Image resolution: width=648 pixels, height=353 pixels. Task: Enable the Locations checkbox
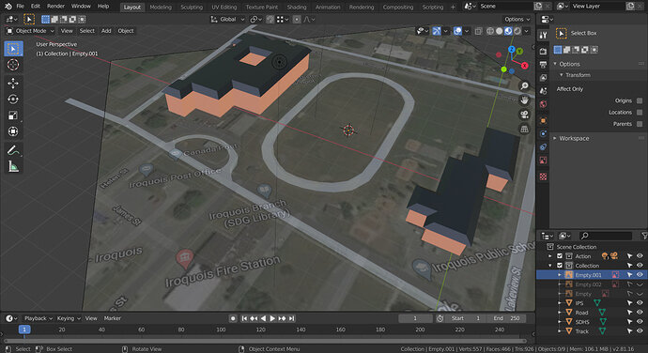[640, 112]
